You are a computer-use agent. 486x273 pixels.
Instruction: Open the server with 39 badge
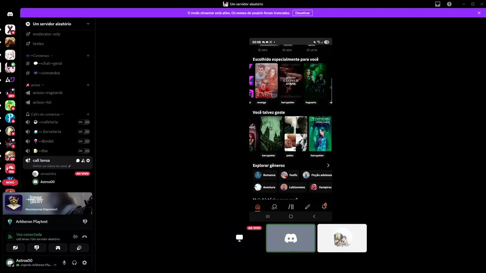tap(10, 156)
